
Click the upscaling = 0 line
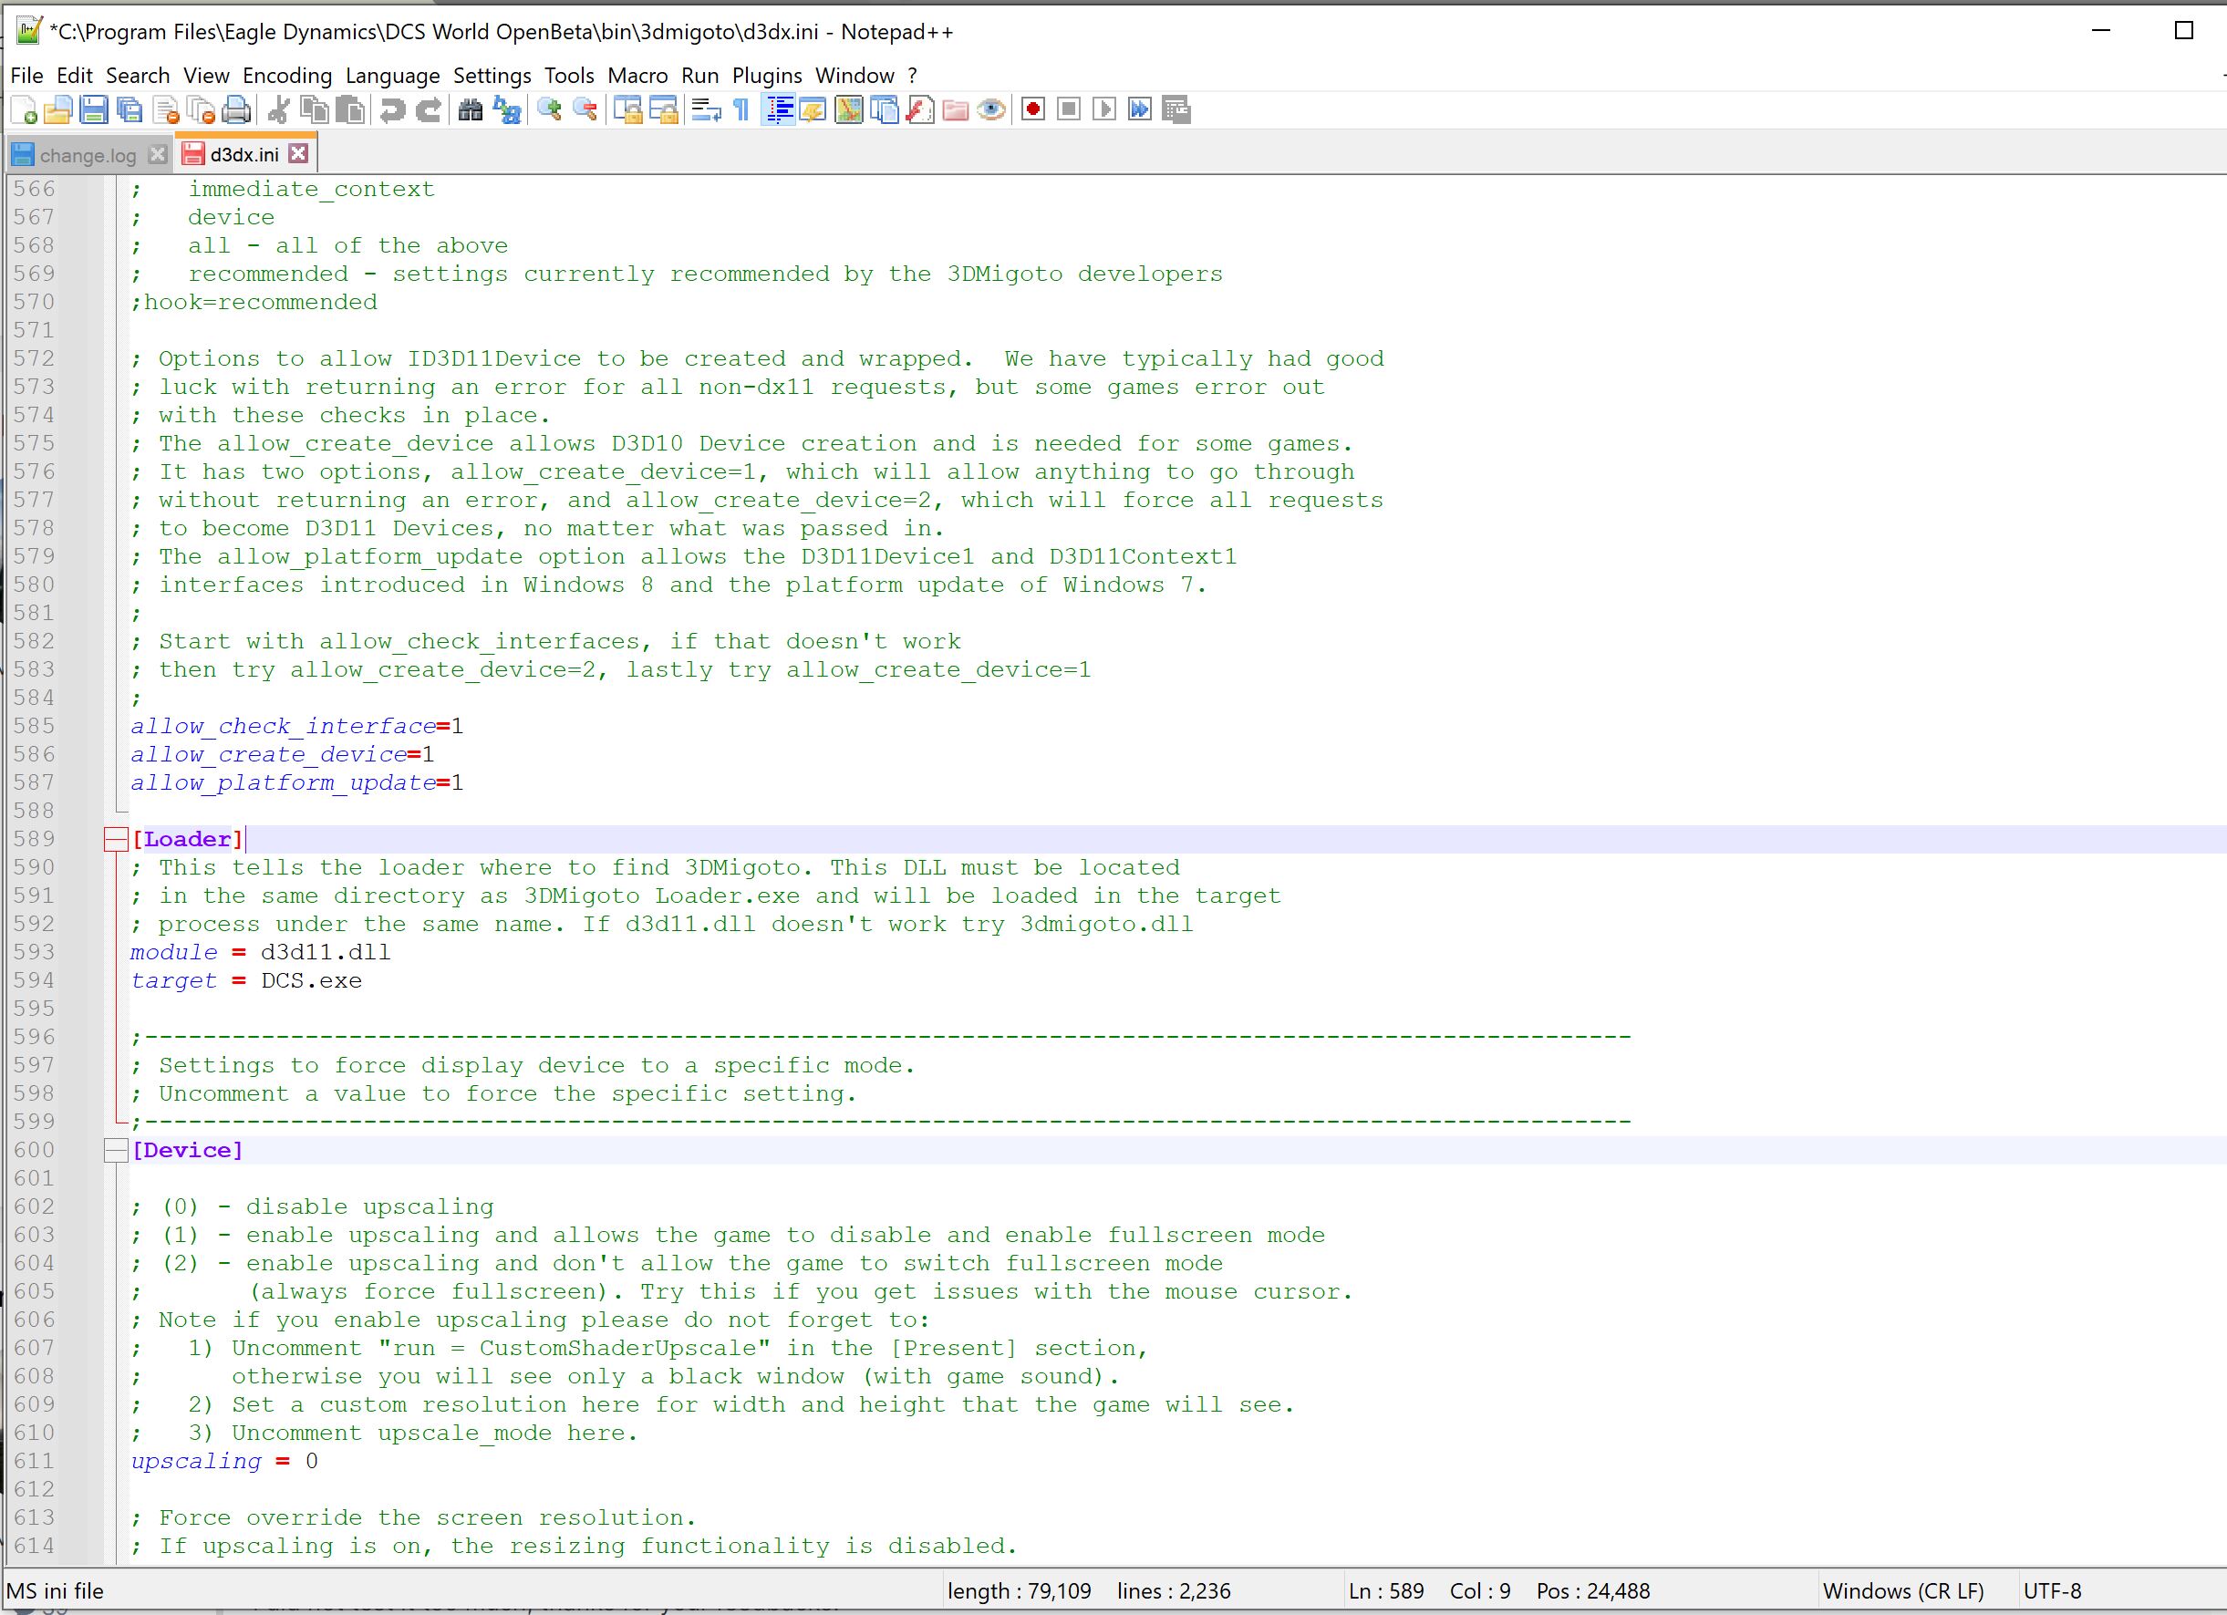(223, 1462)
